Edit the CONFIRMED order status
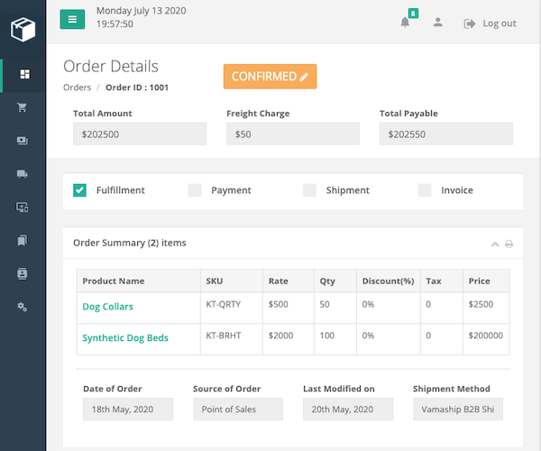541x451 pixels. [270, 77]
